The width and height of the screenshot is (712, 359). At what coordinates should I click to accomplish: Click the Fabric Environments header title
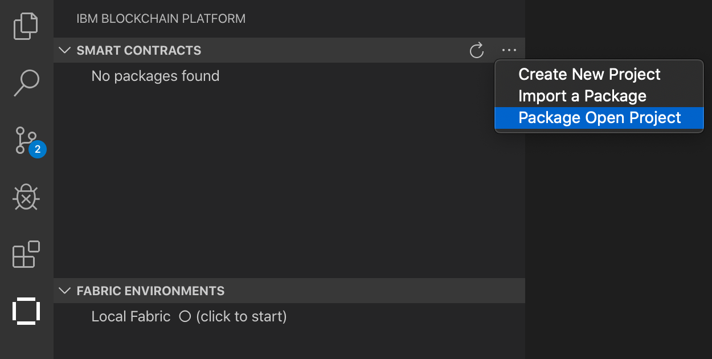pos(150,291)
